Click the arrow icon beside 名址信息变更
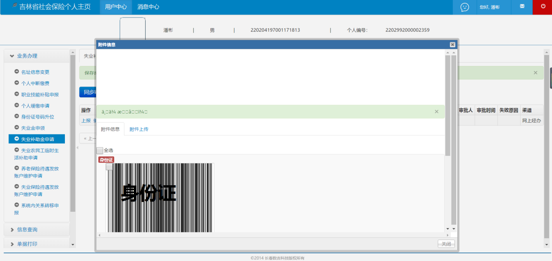 (x=17, y=72)
